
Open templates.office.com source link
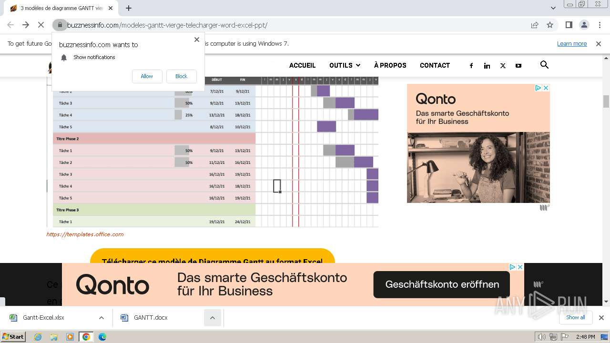pos(85,234)
